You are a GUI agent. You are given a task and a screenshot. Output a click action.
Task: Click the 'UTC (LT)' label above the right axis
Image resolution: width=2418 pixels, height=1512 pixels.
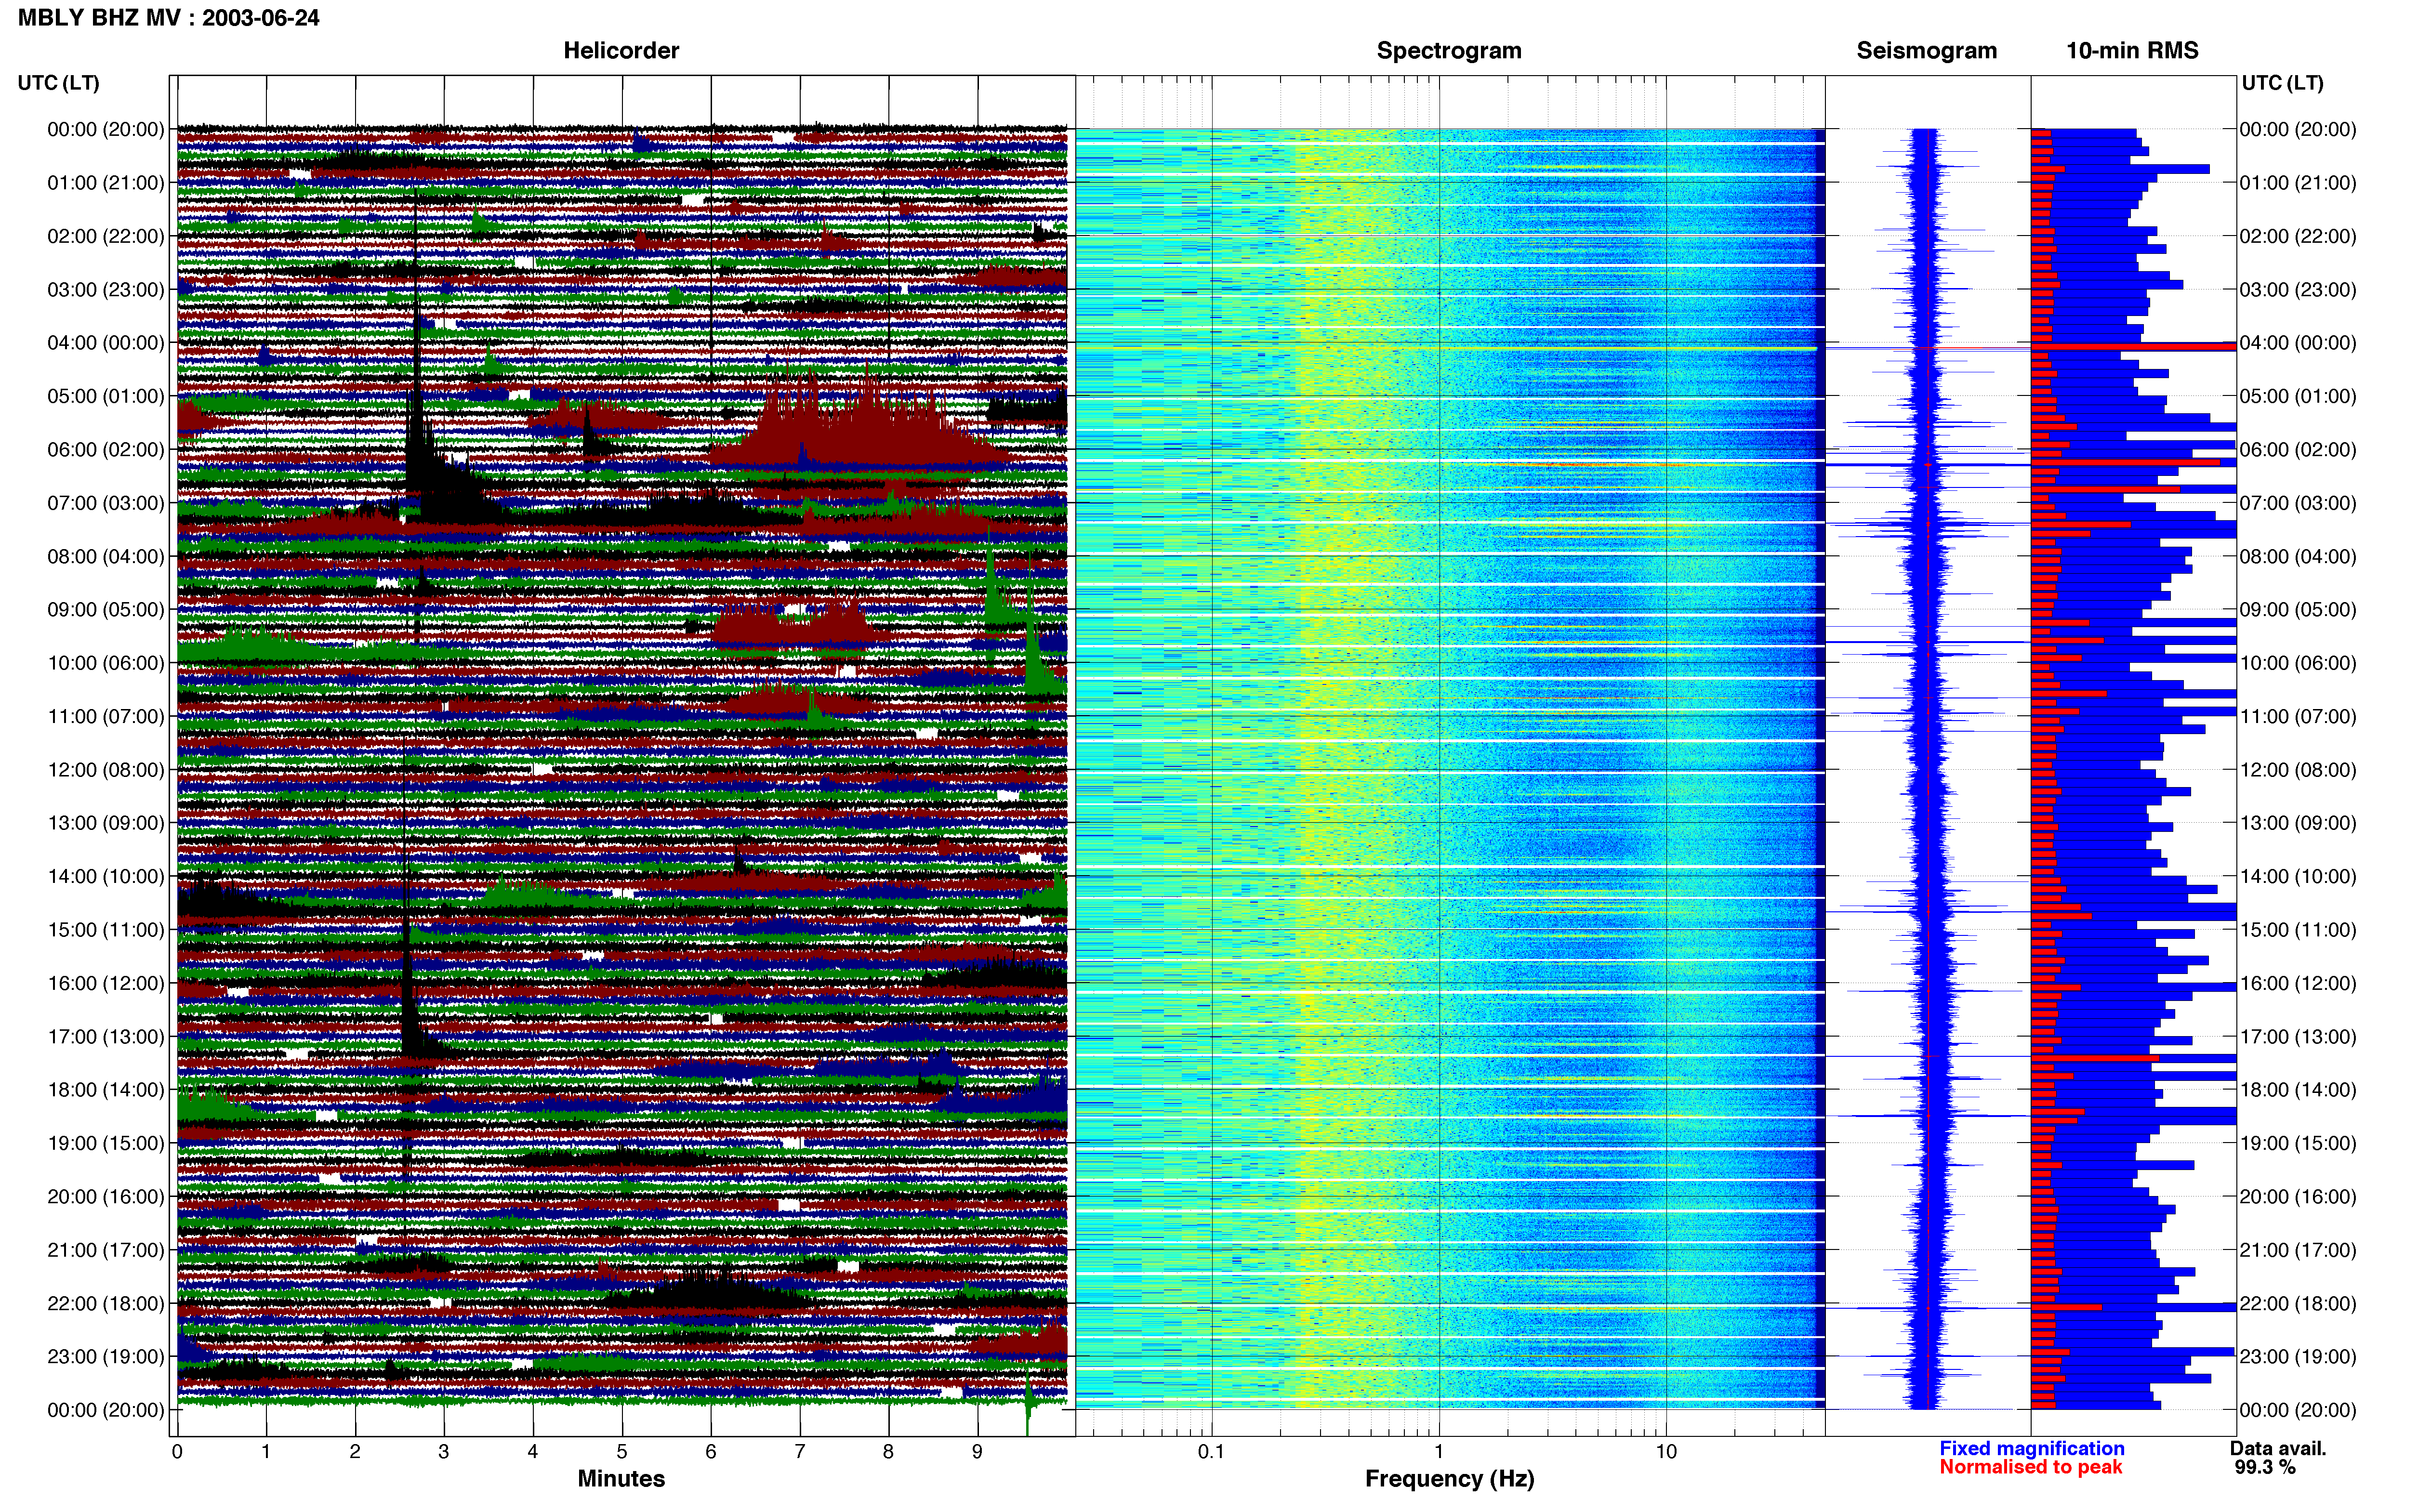[2282, 83]
